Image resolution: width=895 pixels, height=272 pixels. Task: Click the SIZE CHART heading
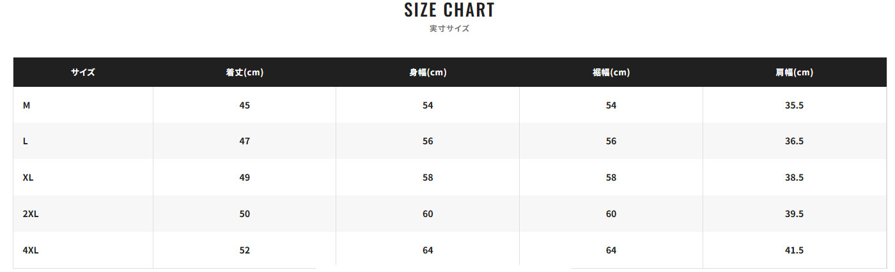click(x=449, y=10)
